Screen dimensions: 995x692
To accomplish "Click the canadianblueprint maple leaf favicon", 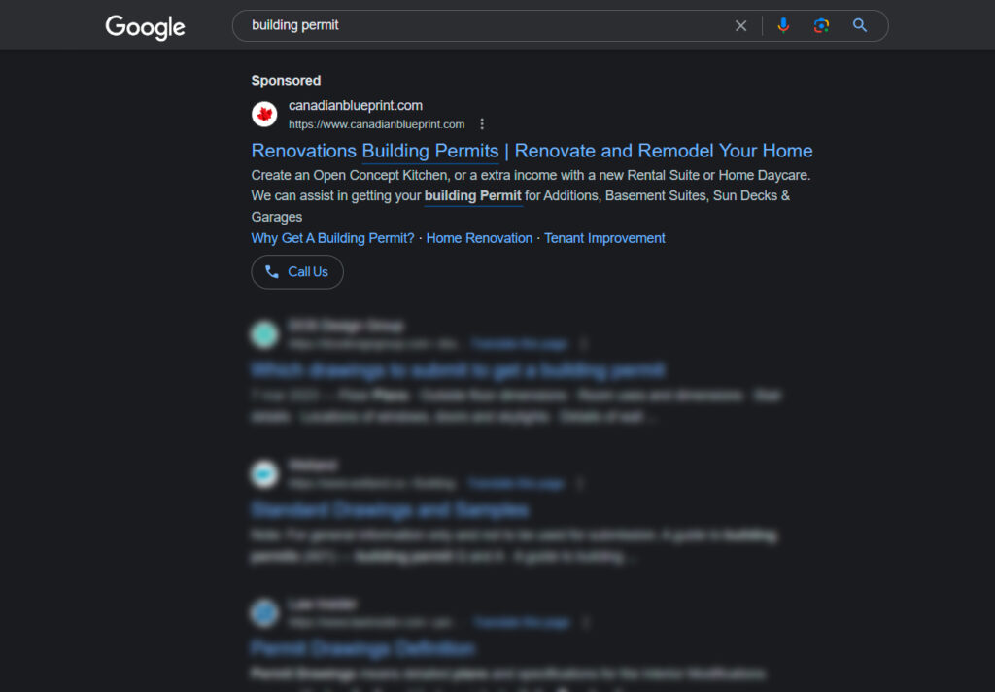I will click(x=264, y=115).
